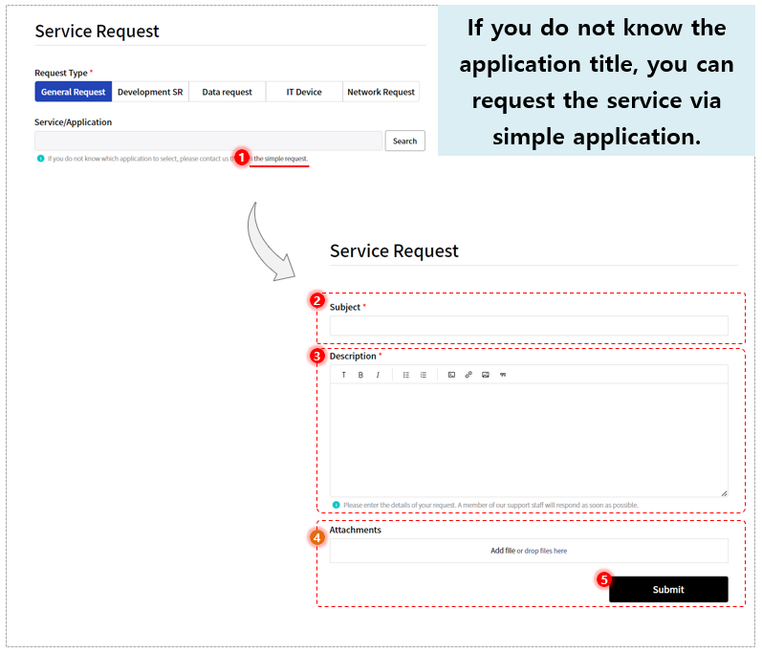Insert an image with the picture icon
Viewport: 762px width, 653px height.
point(486,375)
